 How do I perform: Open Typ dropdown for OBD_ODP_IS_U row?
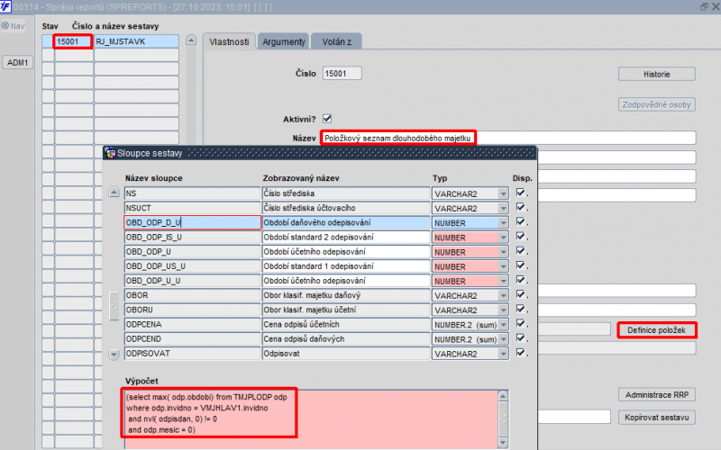[504, 238]
